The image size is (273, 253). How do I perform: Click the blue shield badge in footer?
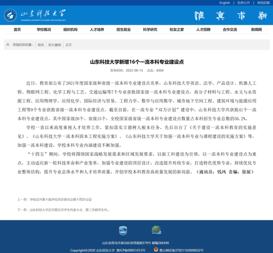(x=123, y=230)
